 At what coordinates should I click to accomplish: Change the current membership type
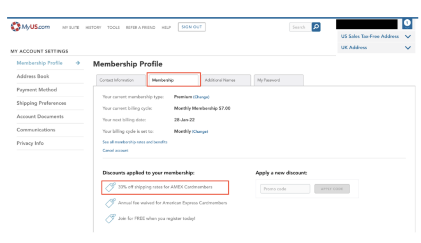[201, 97]
